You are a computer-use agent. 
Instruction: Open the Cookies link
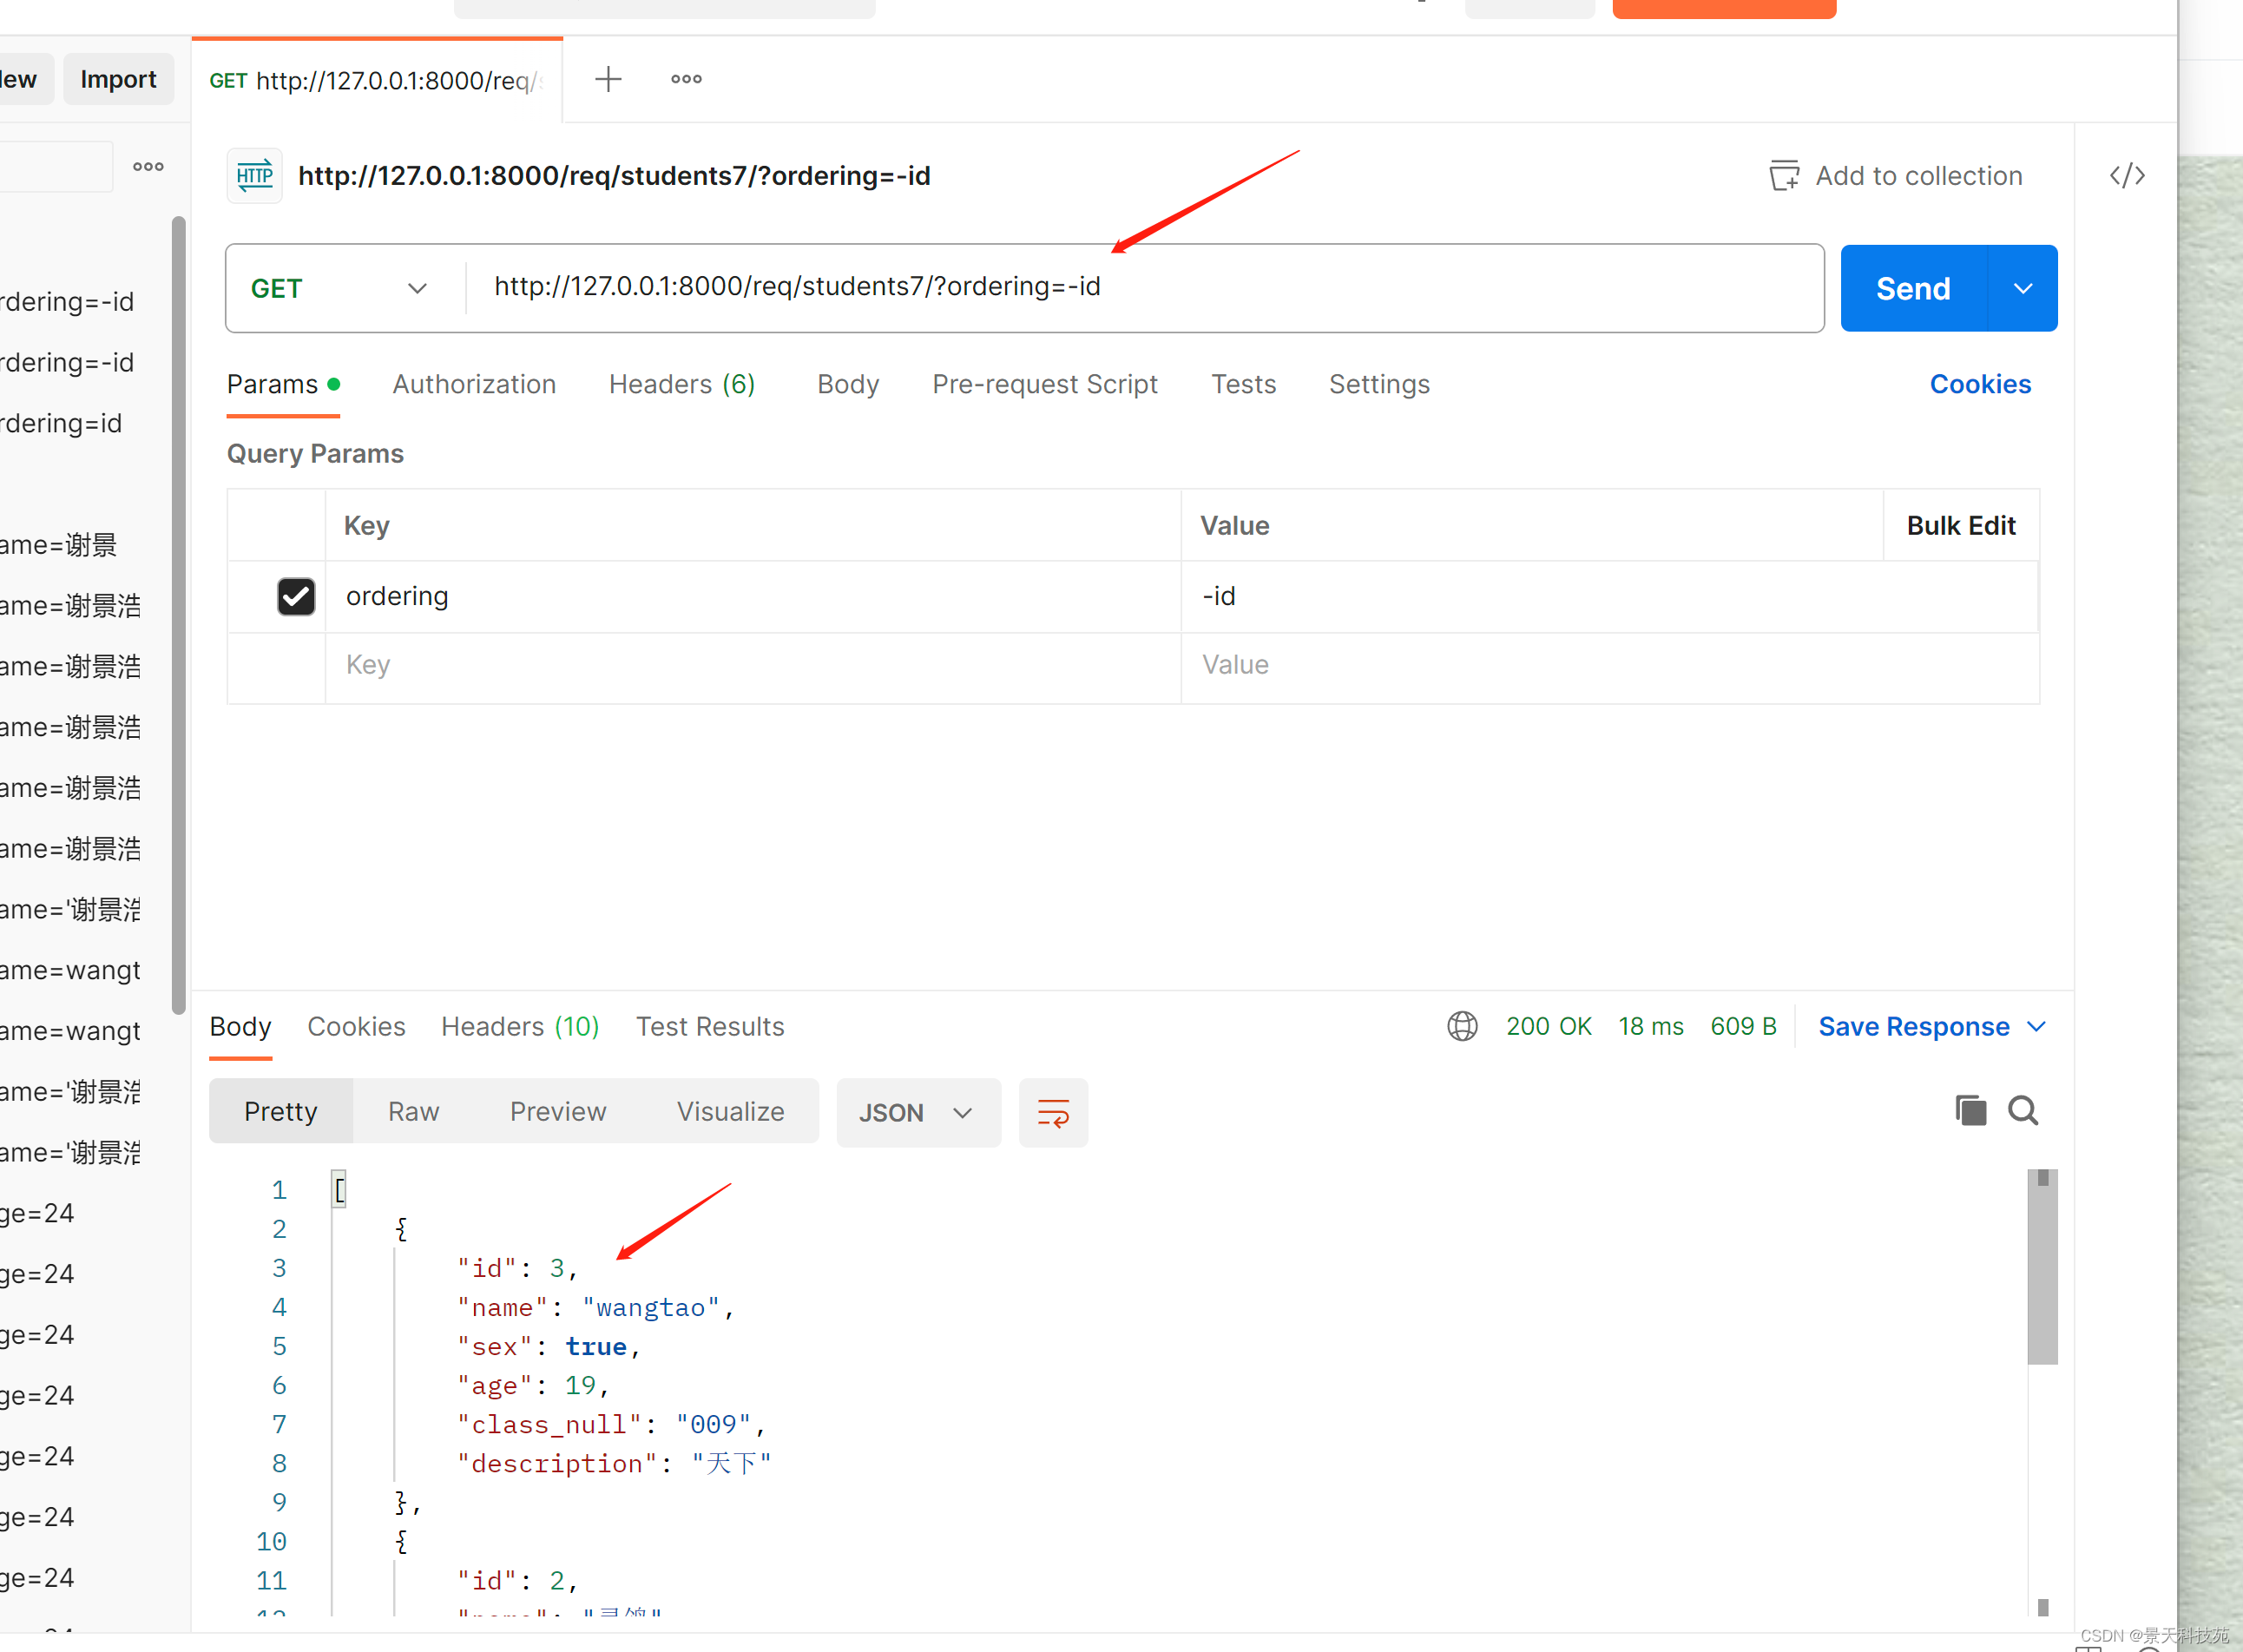click(1979, 384)
